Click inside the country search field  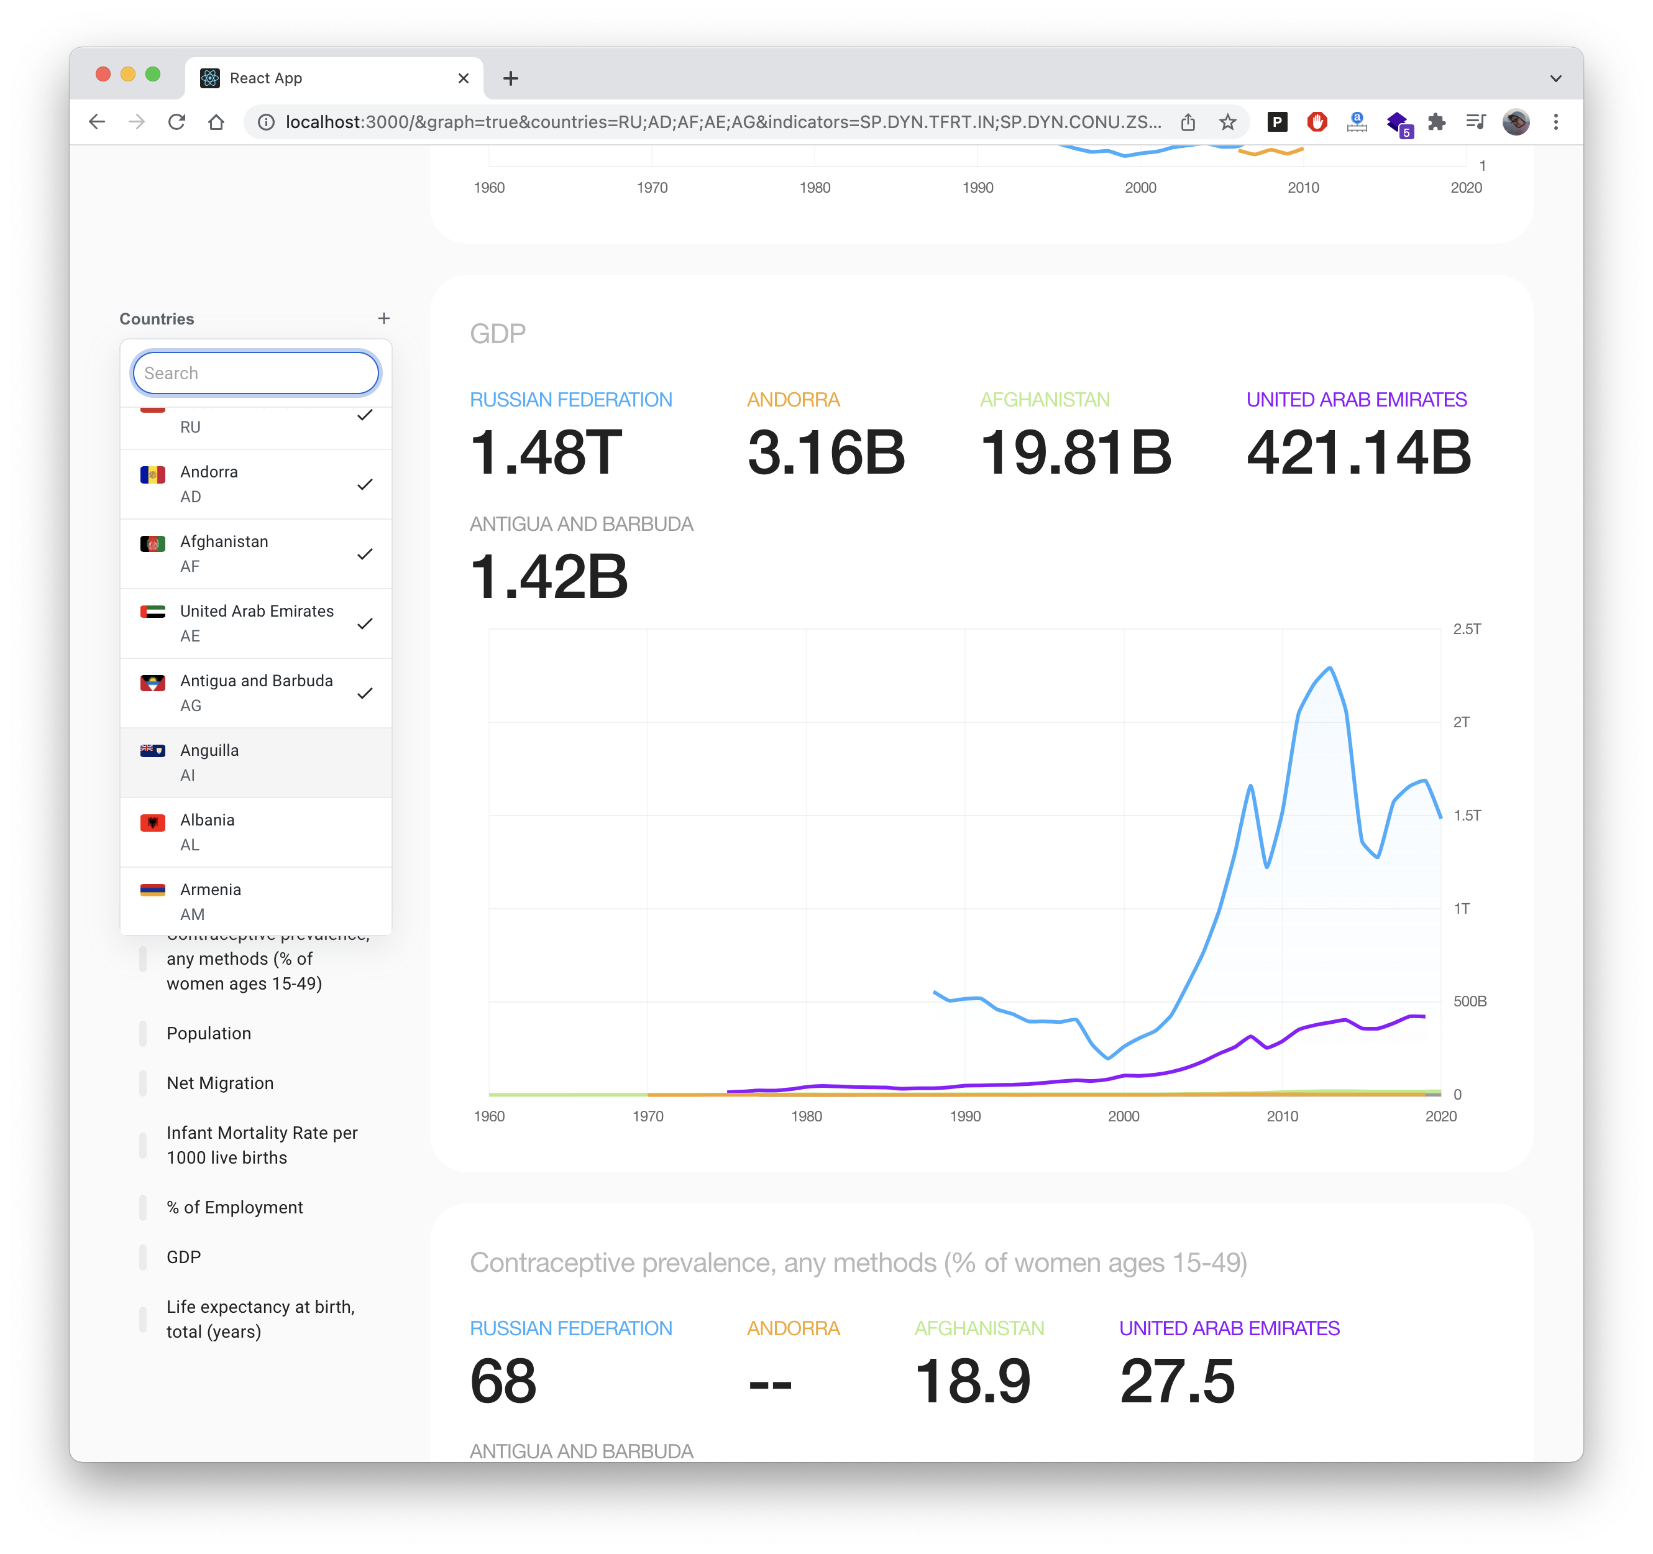tap(255, 373)
